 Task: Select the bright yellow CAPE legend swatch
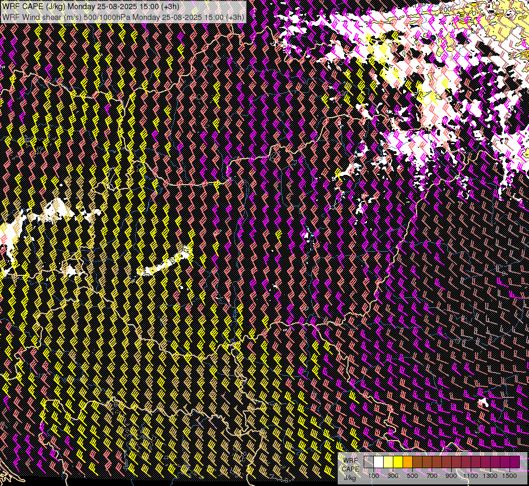(x=398, y=462)
